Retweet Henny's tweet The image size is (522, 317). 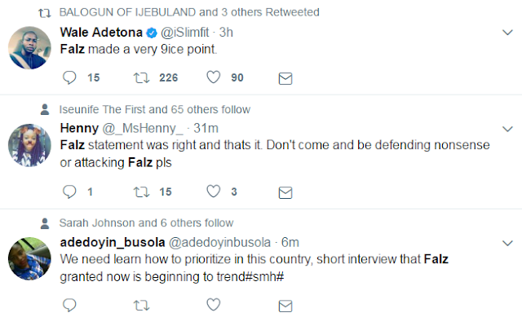click(141, 192)
